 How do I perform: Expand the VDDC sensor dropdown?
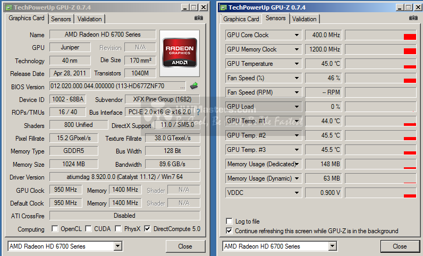click(297, 193)
